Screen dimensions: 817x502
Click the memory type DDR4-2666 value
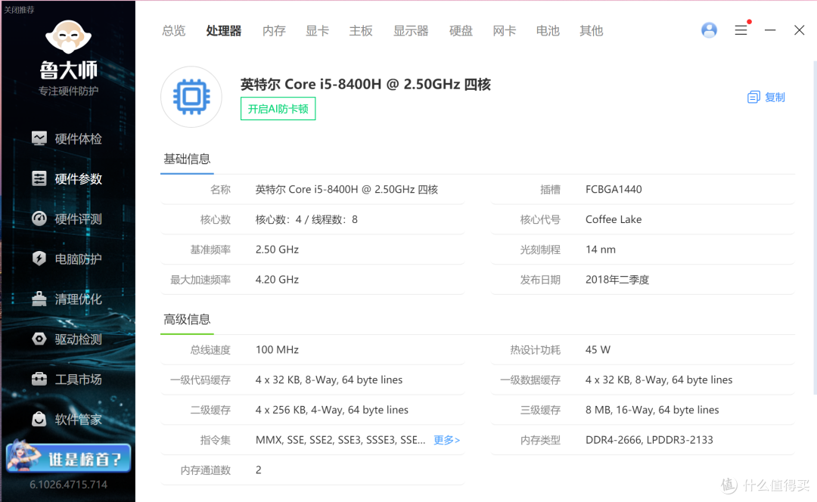coord(649,440)
